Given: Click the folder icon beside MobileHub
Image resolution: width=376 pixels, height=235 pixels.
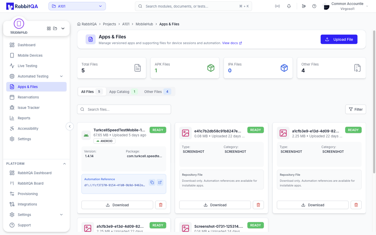Looking at the screenshot, I should click(55, 28).
